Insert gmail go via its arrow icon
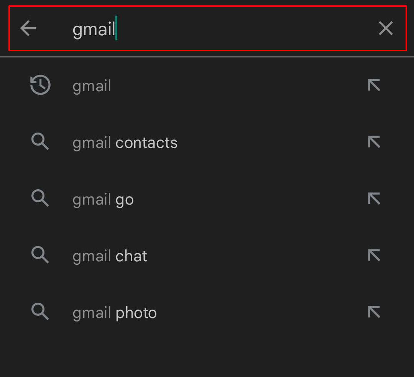 coord(374,199)
